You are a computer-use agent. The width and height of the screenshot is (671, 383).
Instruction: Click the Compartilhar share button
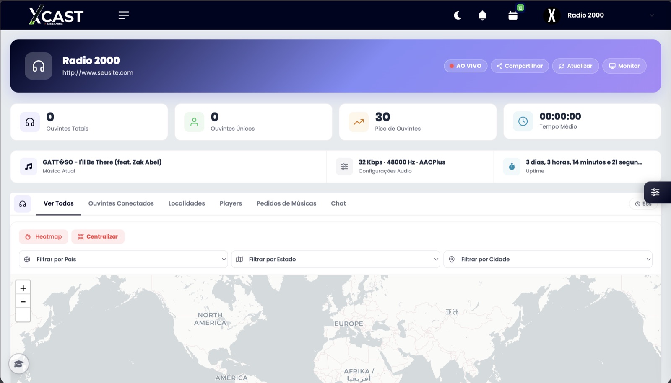point(520,66)
